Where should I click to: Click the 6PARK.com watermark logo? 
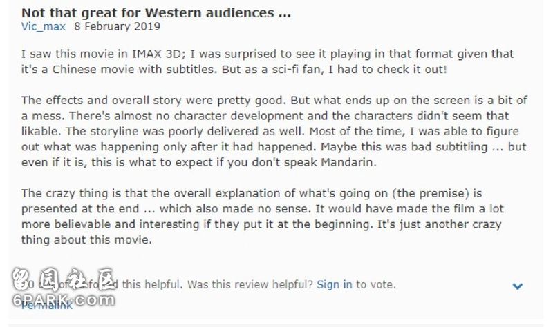coord(64,300)
